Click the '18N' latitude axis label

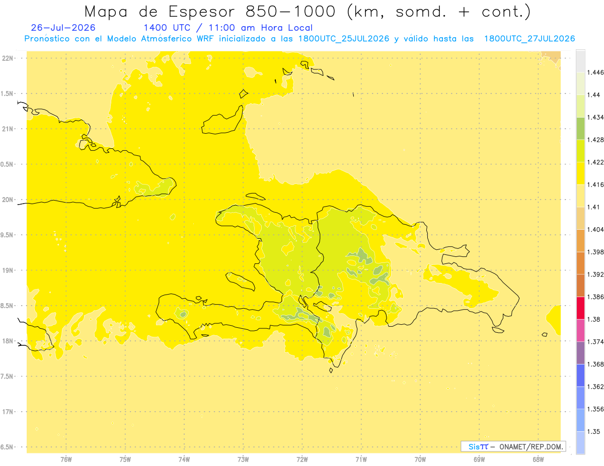coord(8,341)
